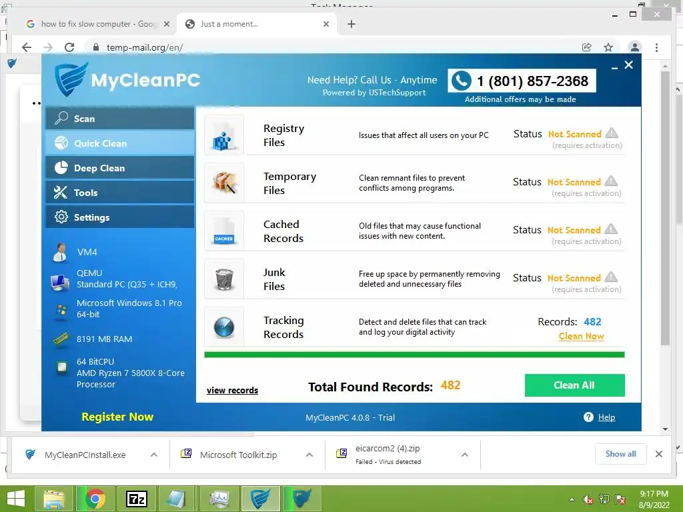Close the Chrome downloads bar
The image size is (683, 512).
coord(658,454)
